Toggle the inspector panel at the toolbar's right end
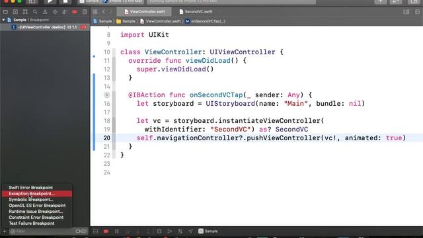 (414, 1)
